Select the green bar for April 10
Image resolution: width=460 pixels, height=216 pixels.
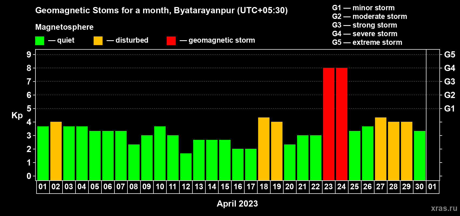[160, 153]
